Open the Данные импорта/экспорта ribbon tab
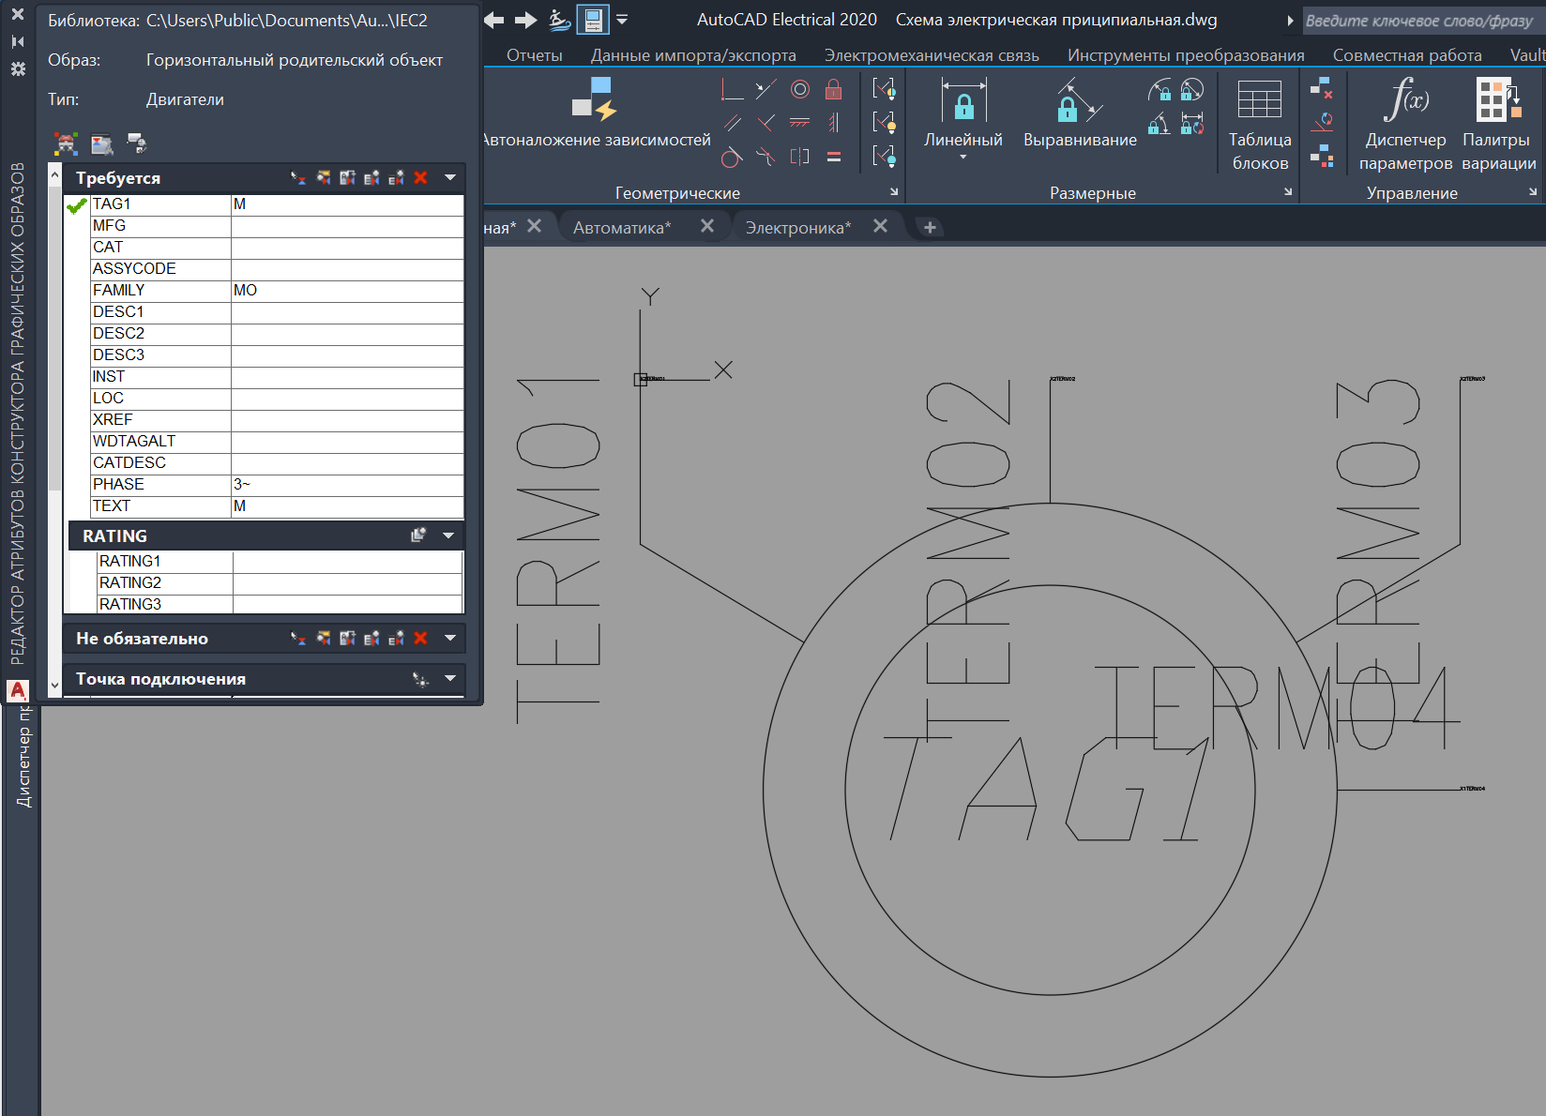The image size is (1546, 1116). click(x=693, y=55)
